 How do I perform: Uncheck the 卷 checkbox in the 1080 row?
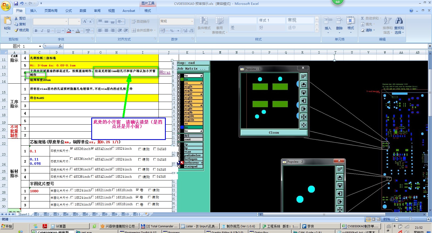(x=137, y=190)
